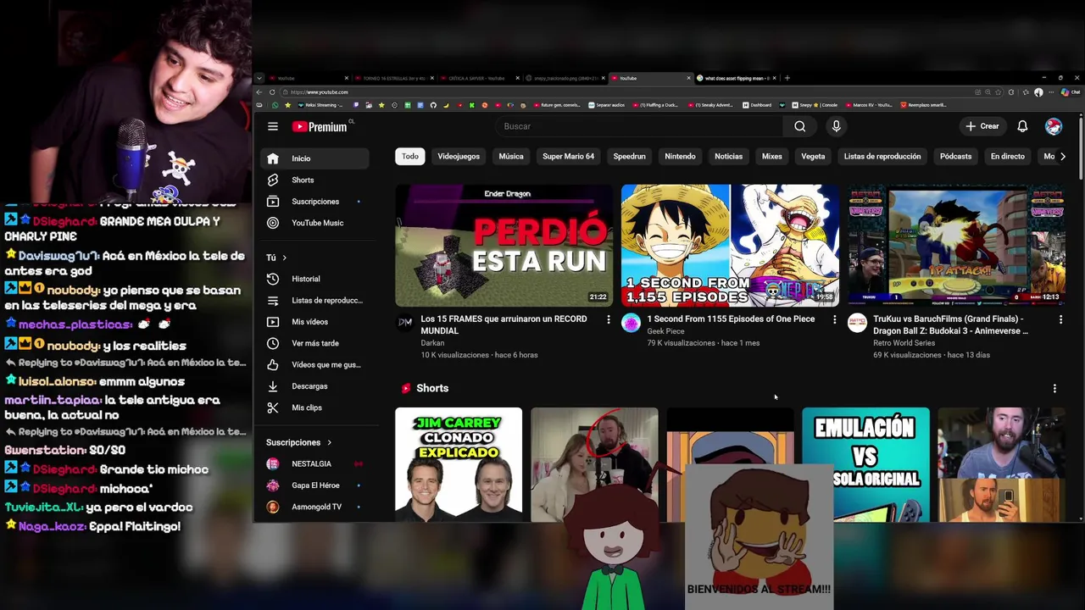Click the search magnifier button

tap(799, 126)
